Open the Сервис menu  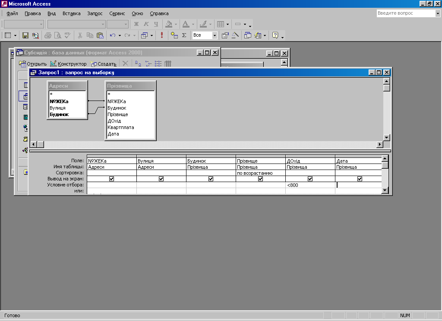coord(117,13)
